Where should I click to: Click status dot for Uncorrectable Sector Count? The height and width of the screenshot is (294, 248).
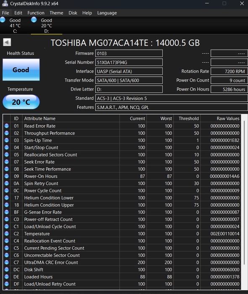tap(7, 255)
